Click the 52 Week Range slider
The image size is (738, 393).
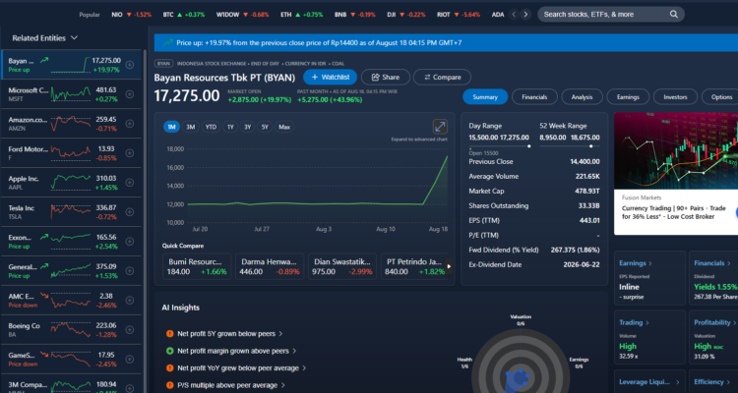click(570, 146)
